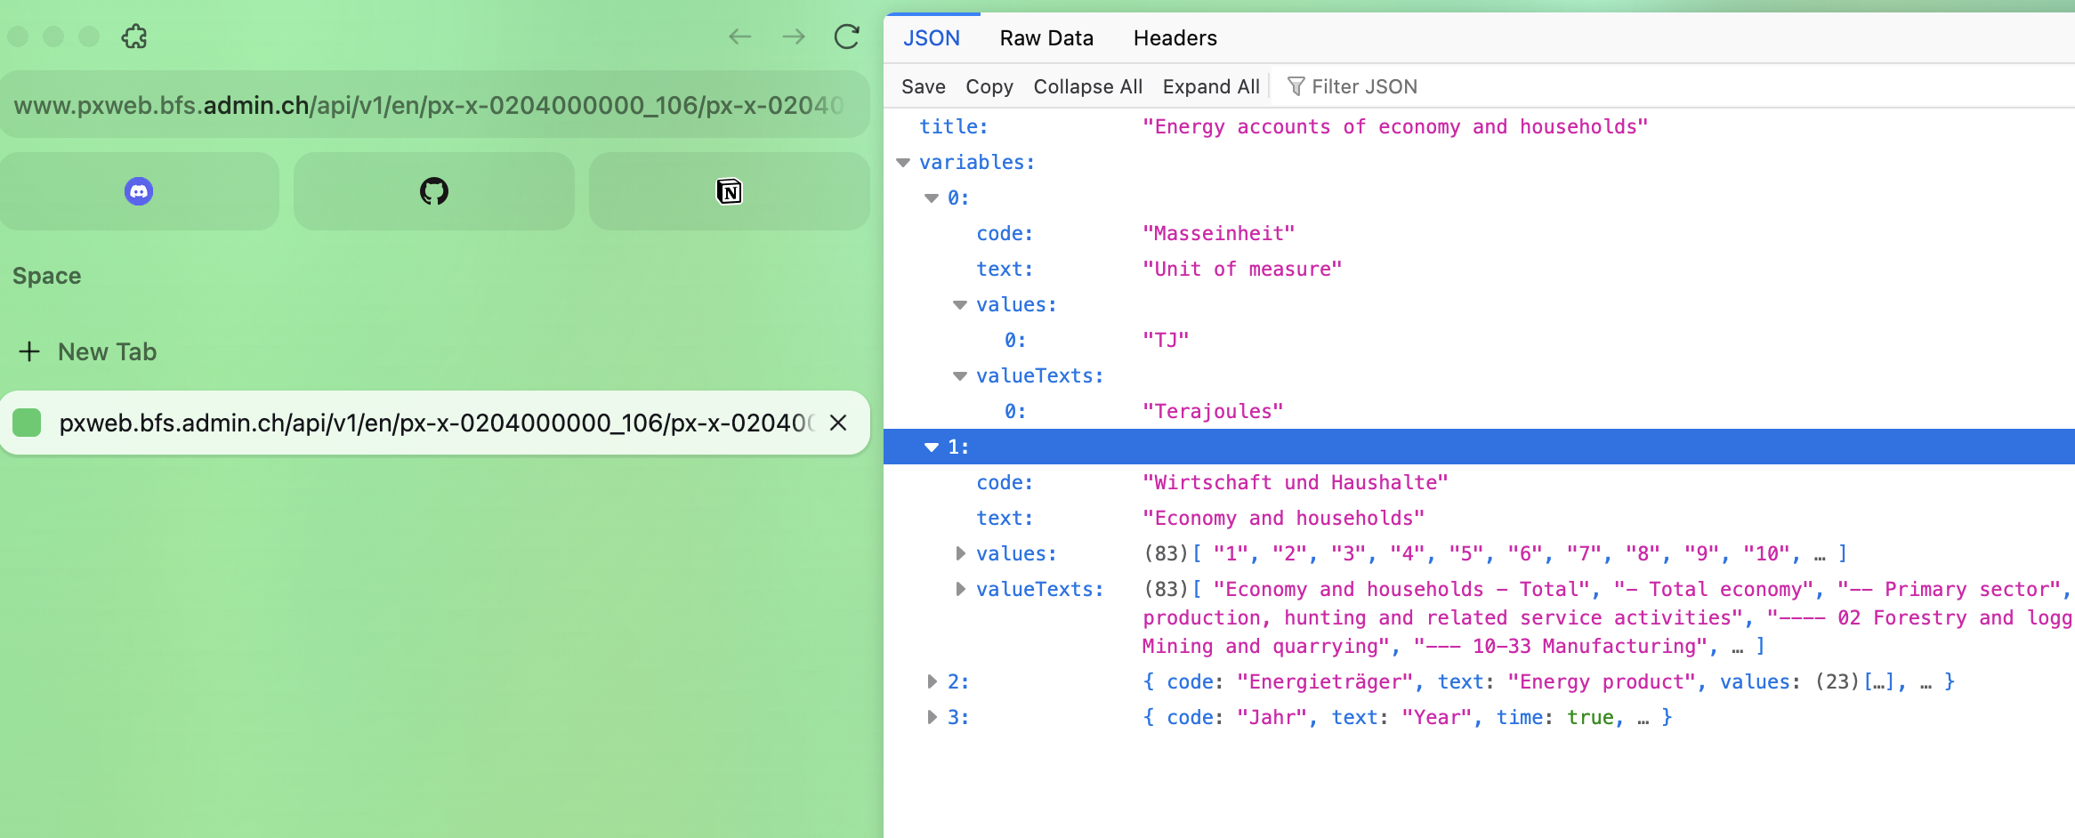Viewport: 2075px width, 838px height.
Task: Open the GitHub pinned shortcut
Action: [x=434, y=191]
